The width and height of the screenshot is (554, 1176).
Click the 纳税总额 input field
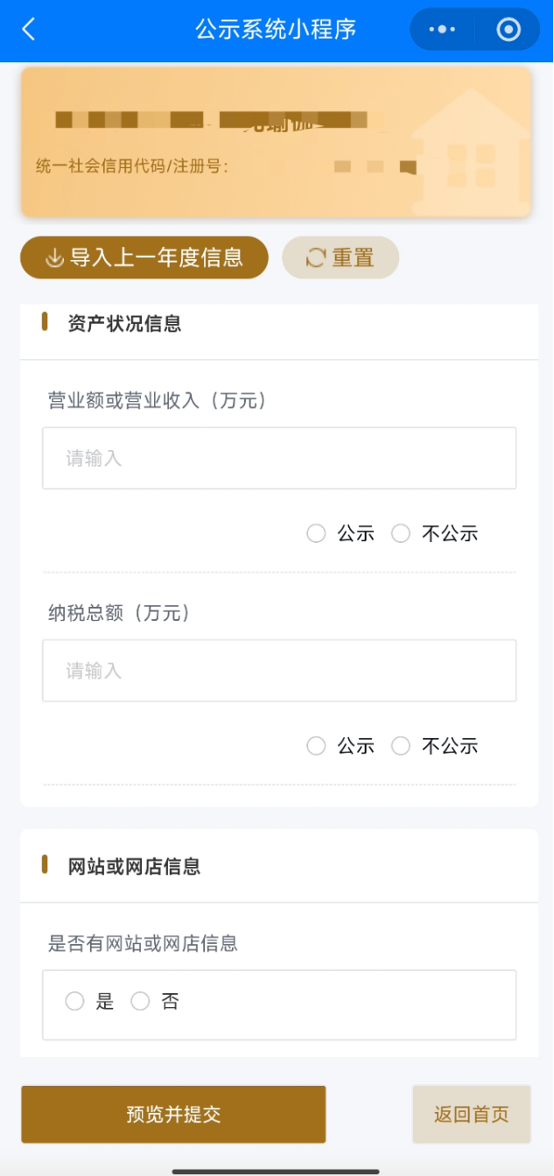coord(279,671)
